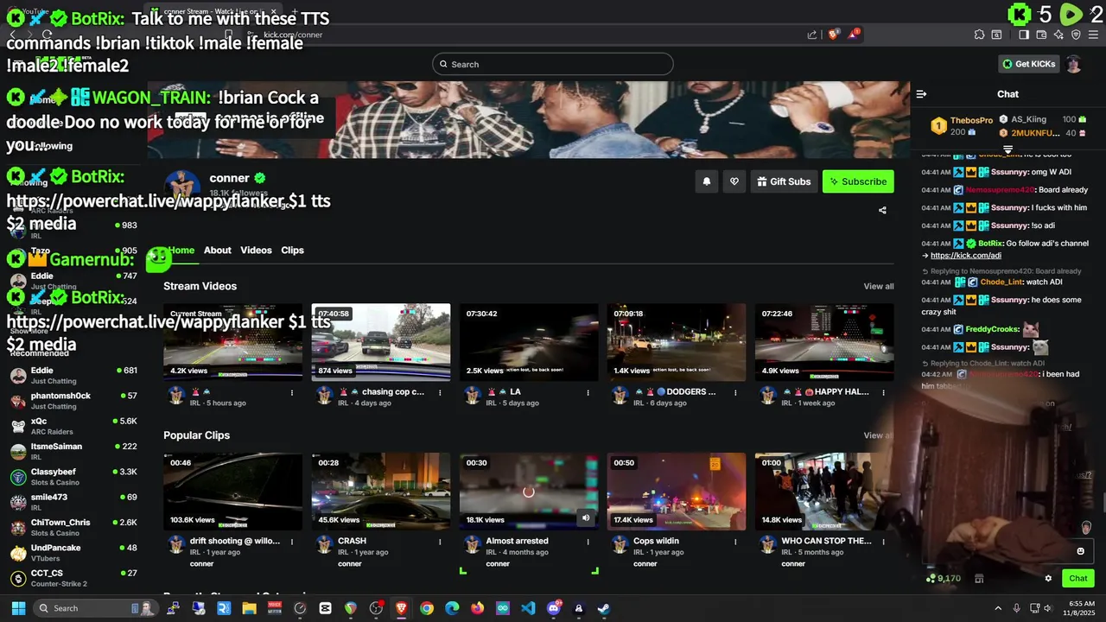Click View all for Stream Videos
1106x622 pixels.
(878, 286)
